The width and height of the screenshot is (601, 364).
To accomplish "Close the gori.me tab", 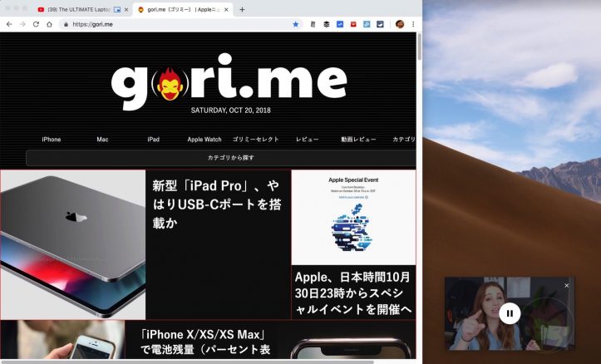I will 226,10.
